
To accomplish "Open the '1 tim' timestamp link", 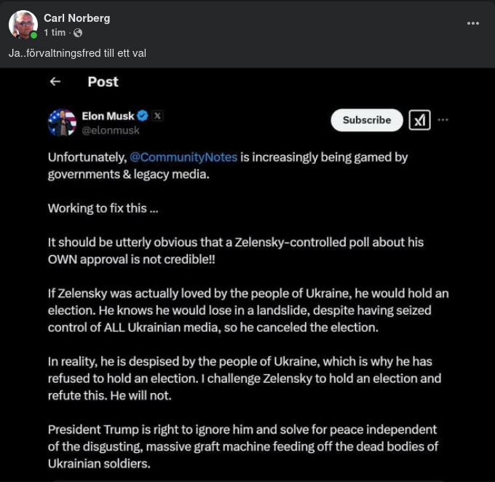I will [55, 33].
